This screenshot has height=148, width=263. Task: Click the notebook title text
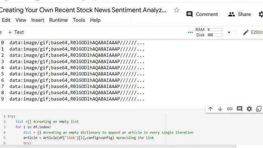tap(83, 10)
